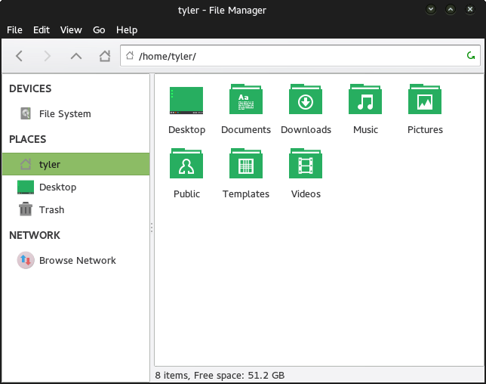Image resolution: width=486 pixels, height=384 pixels.
Task: Click the home folder toolbar icon
Action: tap(105, 56)
